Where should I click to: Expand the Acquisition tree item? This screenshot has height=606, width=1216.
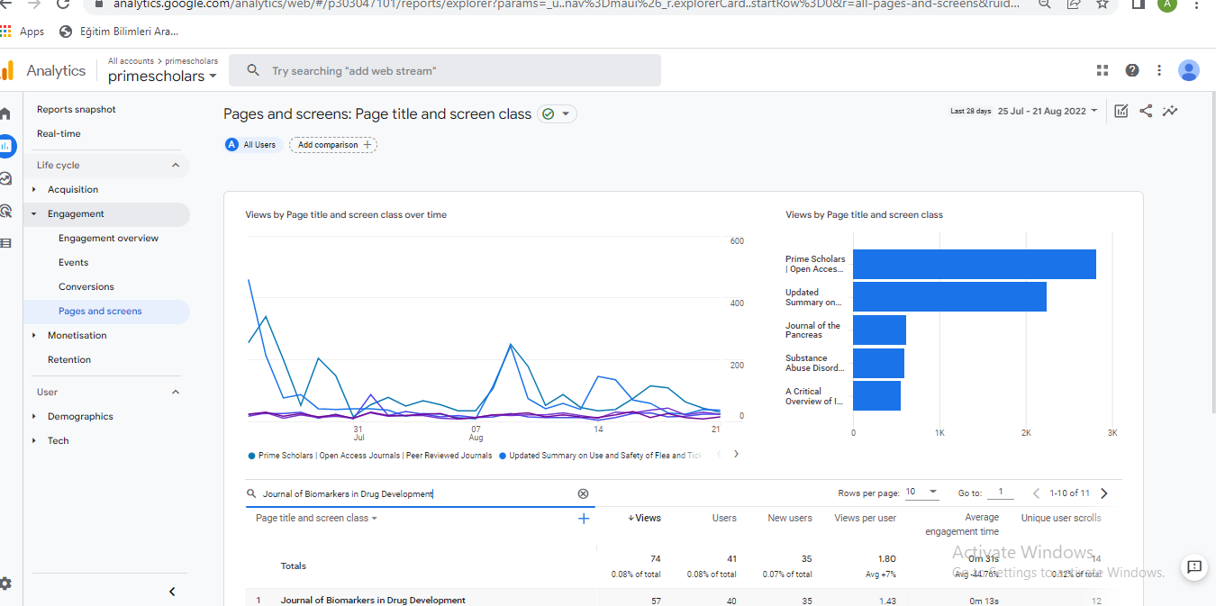pos(34,189)
